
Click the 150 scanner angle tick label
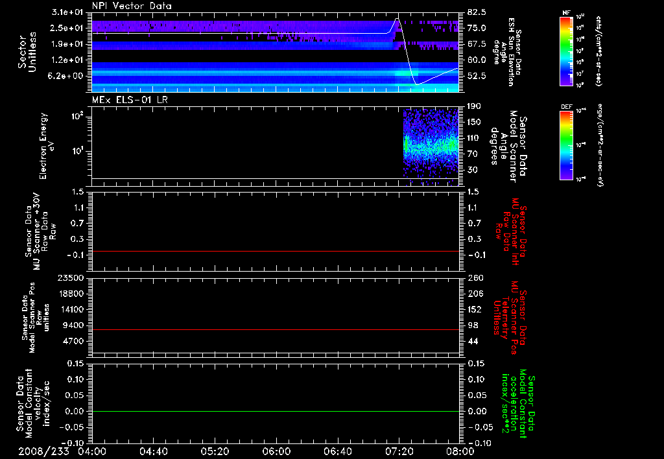474,123
